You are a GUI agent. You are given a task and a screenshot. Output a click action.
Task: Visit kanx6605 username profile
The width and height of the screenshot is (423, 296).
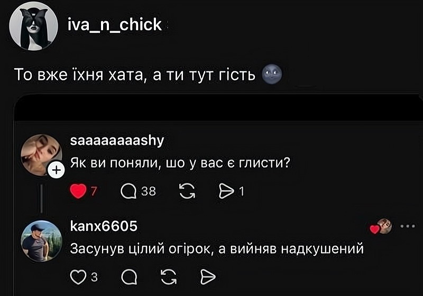pyautogui.click(x=104, y=226)
